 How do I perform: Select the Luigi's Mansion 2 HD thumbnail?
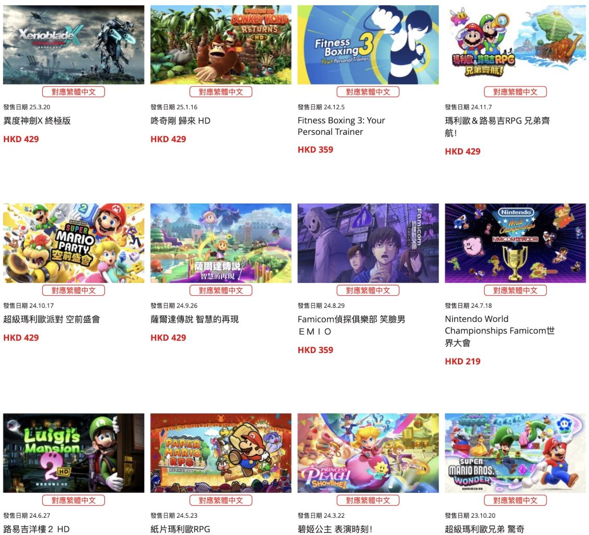pyautogui.click(x=74, y=453)
